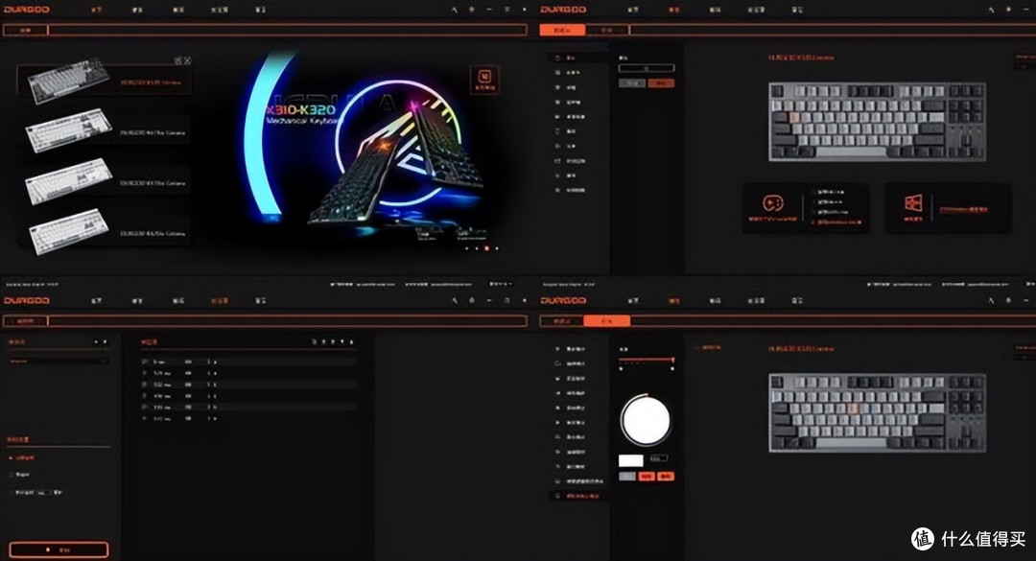Image resolution: width=1036 pixels, height=561 pixels.
Task: Click orange button under key input box
Action: 661,83
